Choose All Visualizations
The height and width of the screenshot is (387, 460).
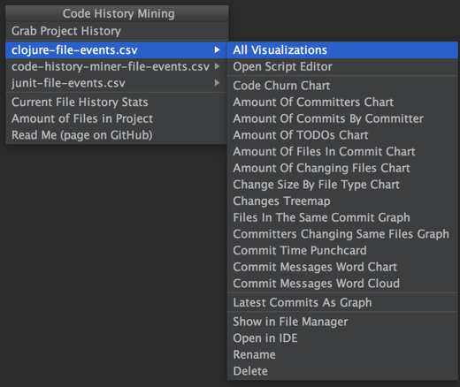point(342,49)
